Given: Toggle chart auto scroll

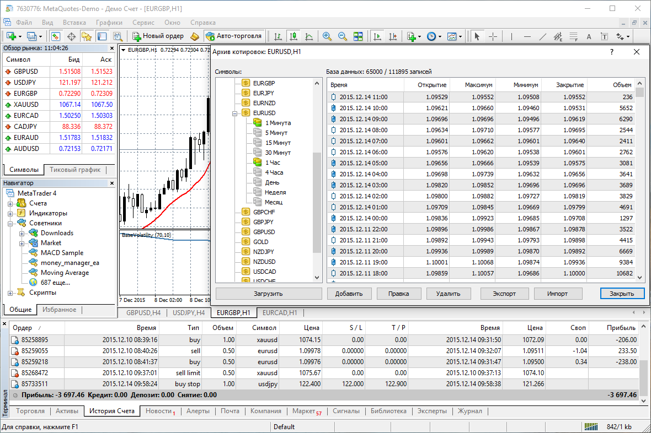Looking at the screenshot, I should click(377, 36).
